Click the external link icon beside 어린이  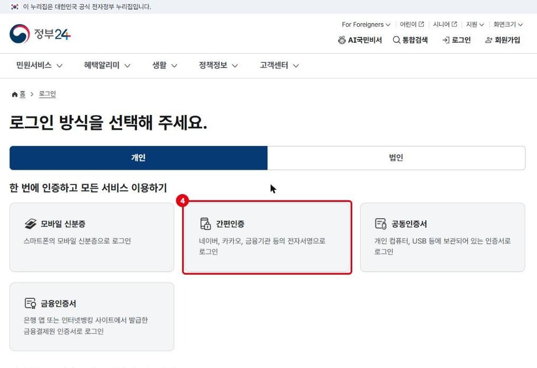pos(421,24)
